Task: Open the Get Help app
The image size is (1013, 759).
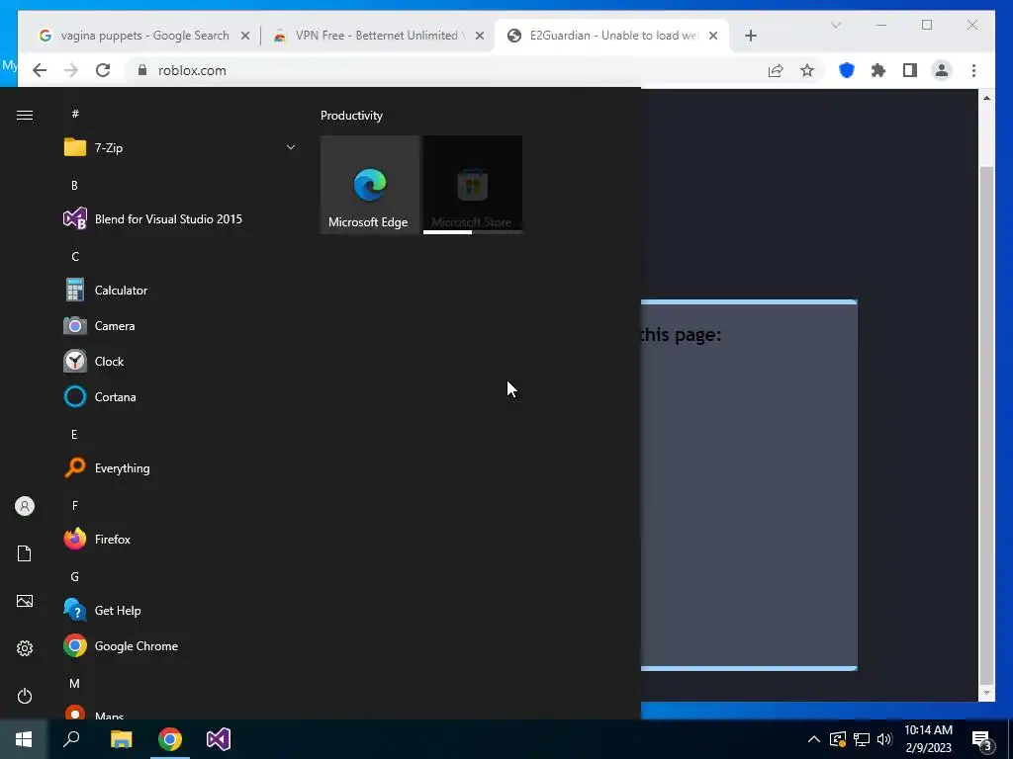Action: pyautogui.click(x=180, y=611)
